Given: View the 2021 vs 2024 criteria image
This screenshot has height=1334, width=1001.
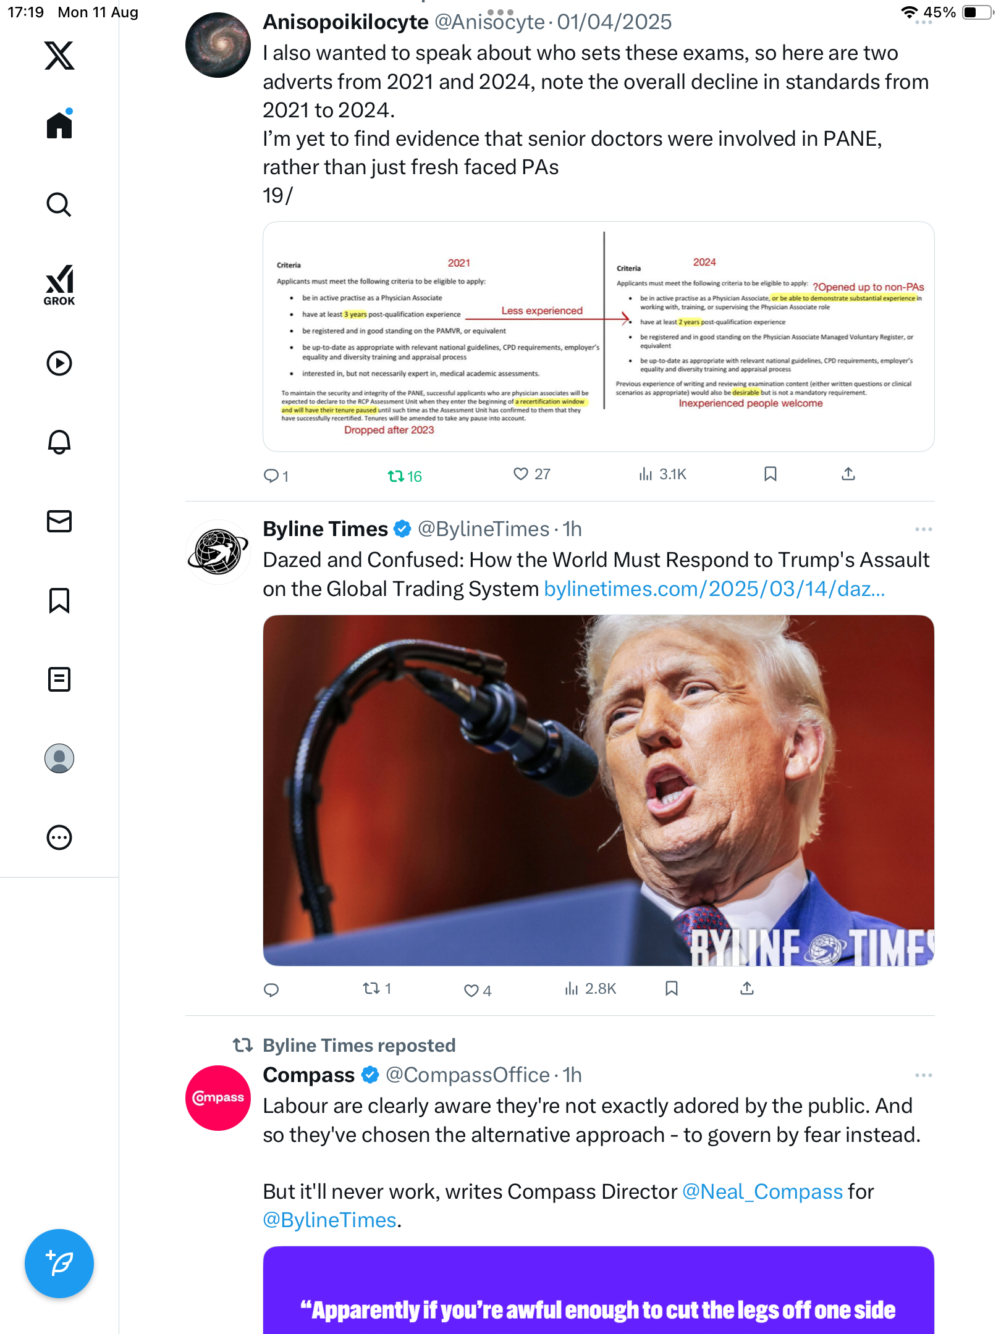Looking at the screenshot, I should pyautogui.click(x=598, y=337).
